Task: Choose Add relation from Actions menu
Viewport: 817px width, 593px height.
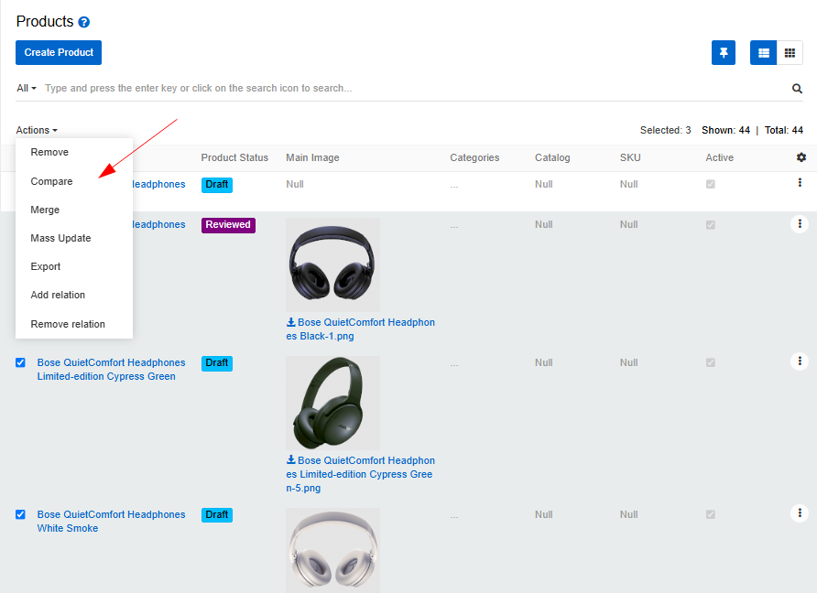Action: pyautogui.click(x=74, y=295)
